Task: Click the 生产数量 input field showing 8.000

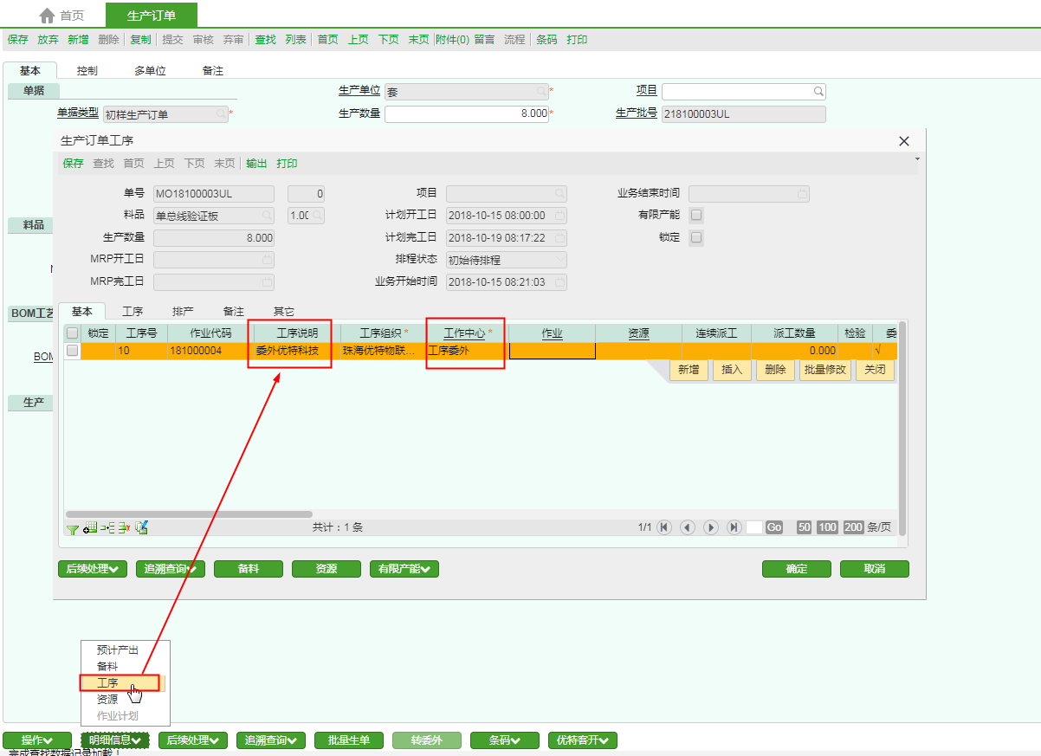Action: pyautogui.click(x=466, y=113)
